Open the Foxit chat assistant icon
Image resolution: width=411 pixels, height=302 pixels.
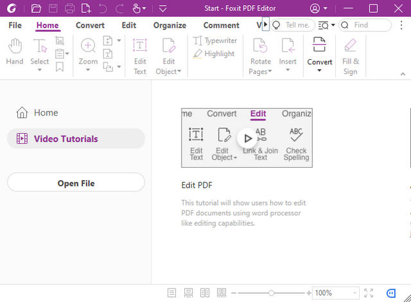point(392,293)
